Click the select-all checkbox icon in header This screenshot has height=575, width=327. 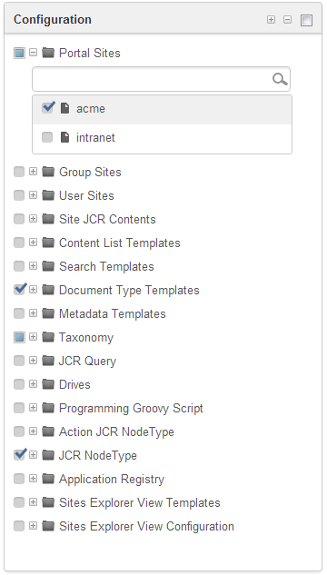tap(306, 20)
